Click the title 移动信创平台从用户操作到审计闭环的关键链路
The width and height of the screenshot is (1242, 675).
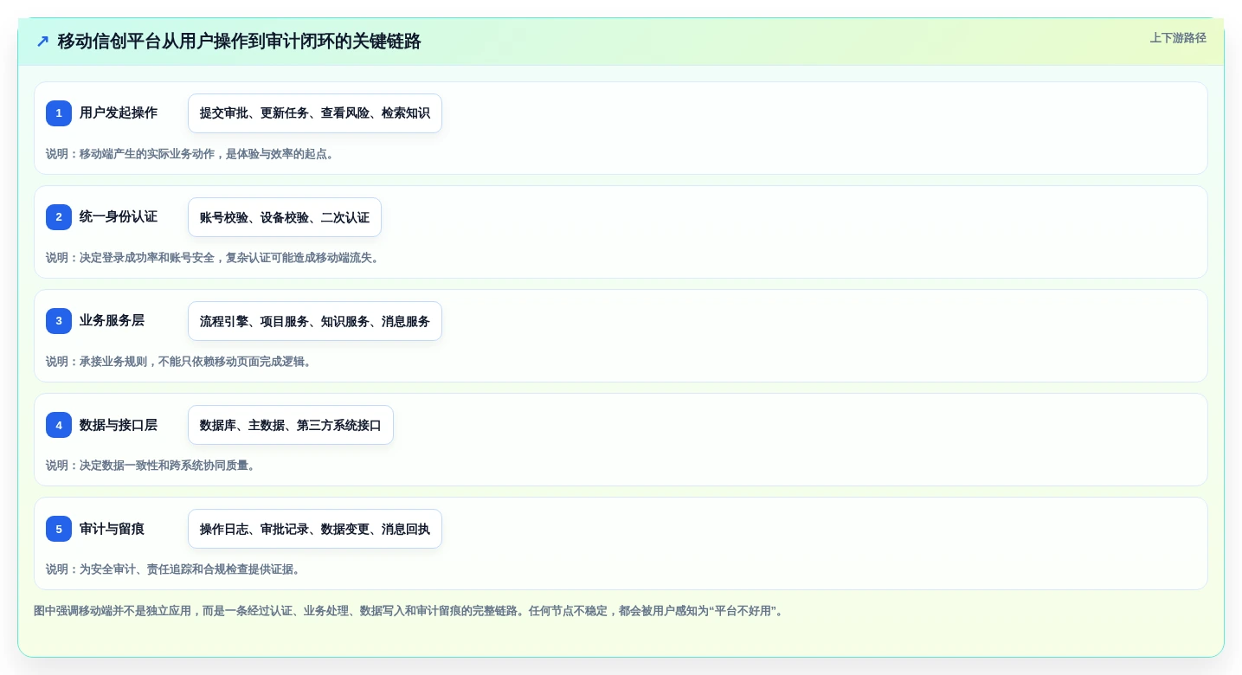239,41
